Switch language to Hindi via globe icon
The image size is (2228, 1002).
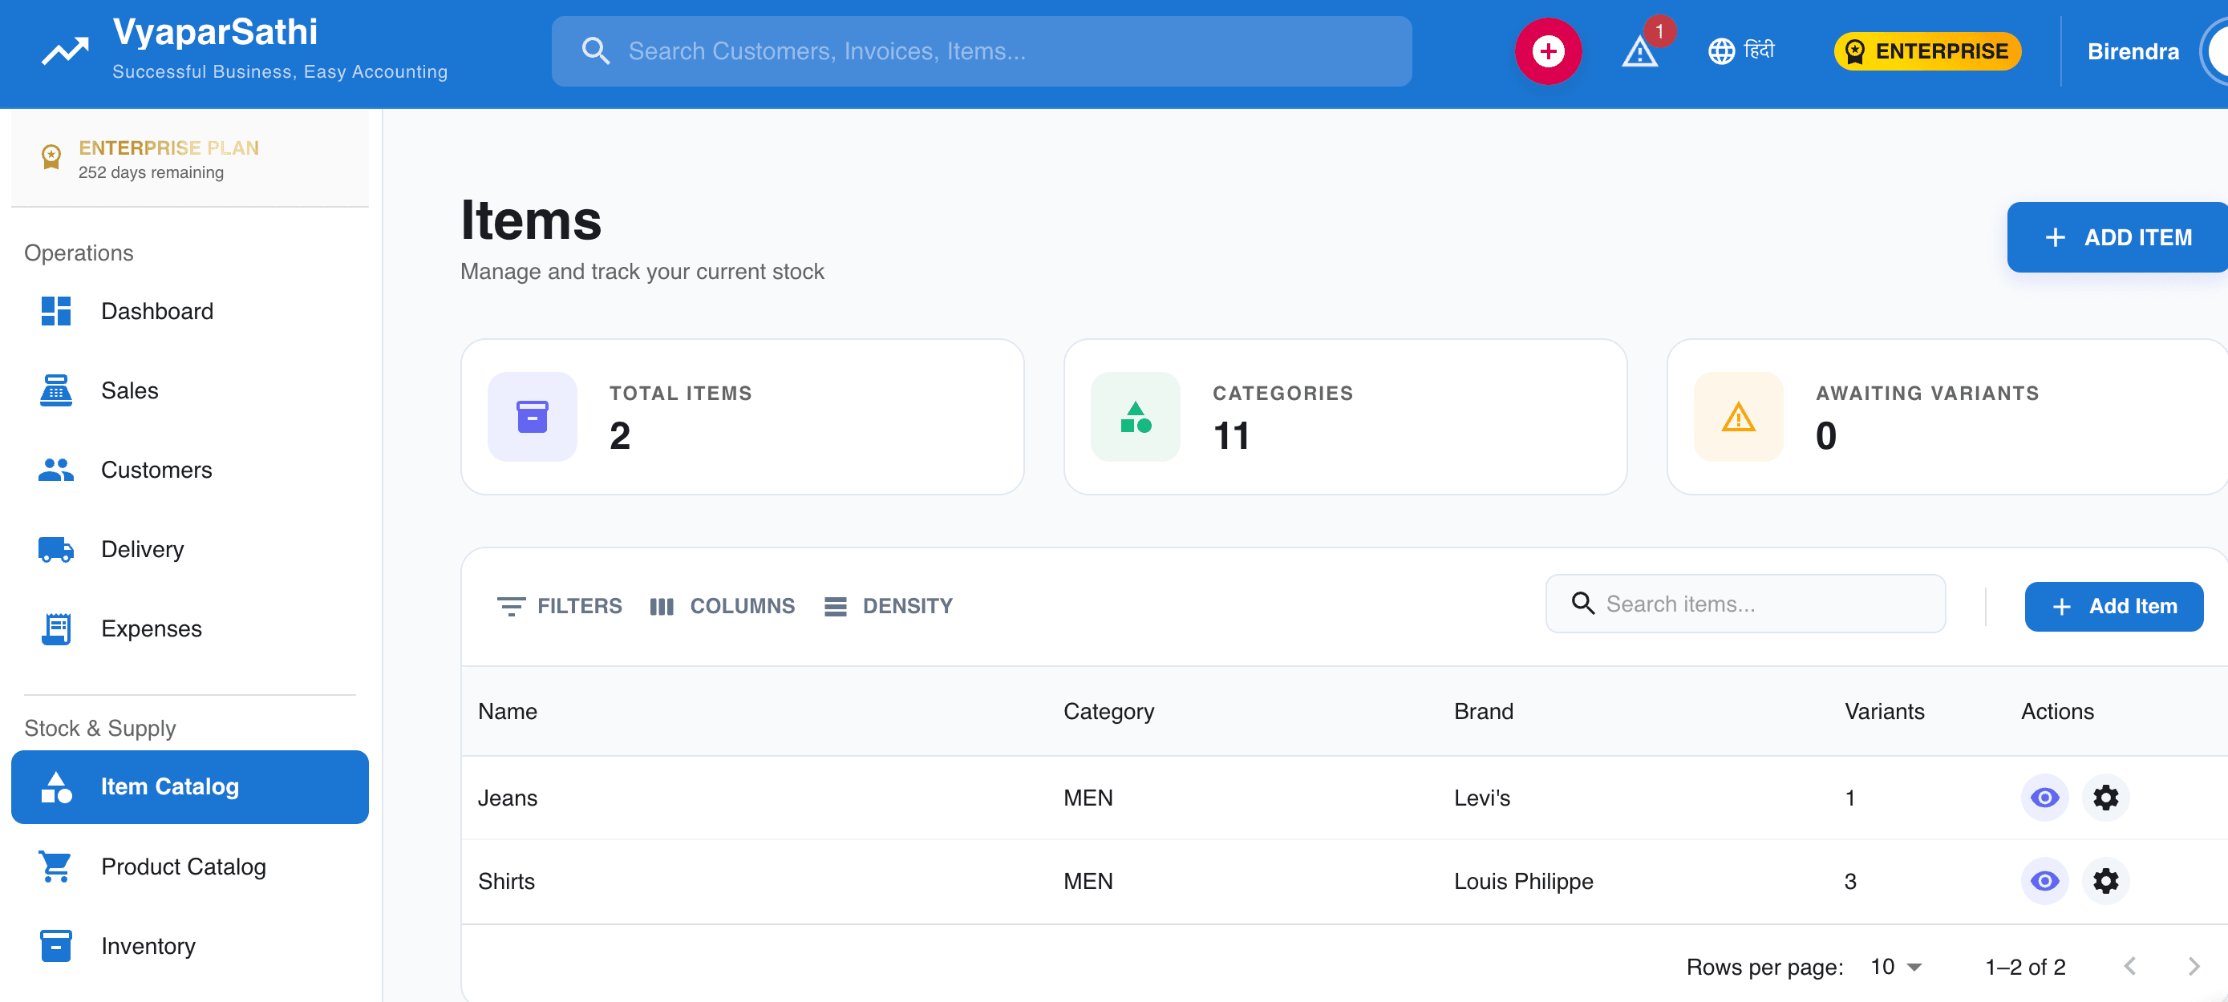[1741, 51]
